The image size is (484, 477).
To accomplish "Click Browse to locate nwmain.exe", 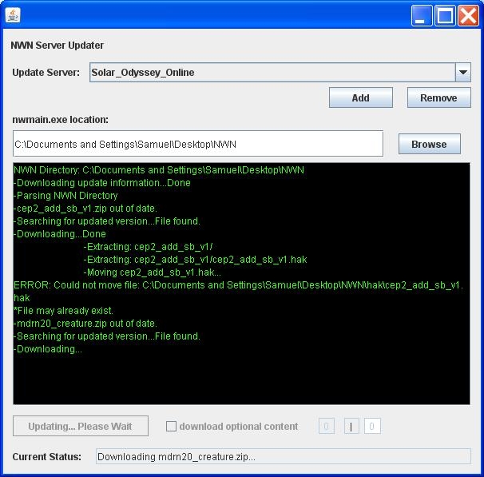I will coord(429,144).
